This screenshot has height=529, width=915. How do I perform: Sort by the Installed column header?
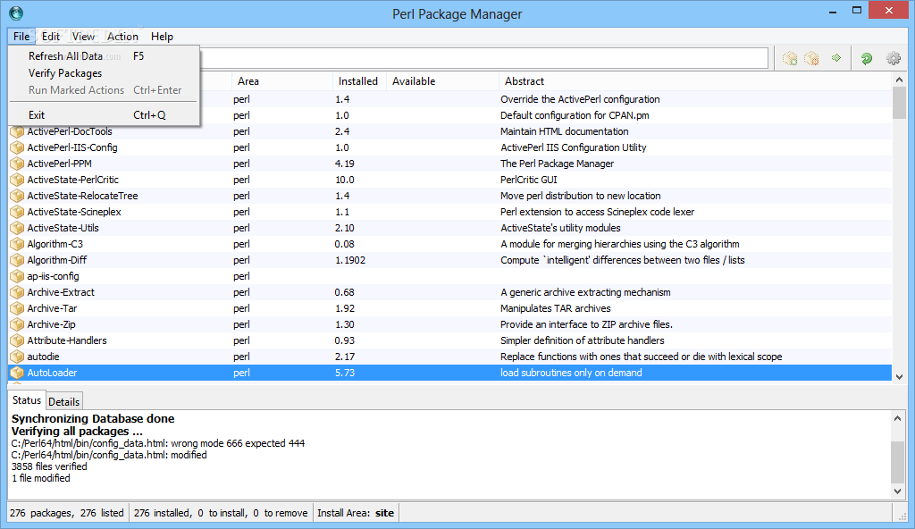coord(359,81)
